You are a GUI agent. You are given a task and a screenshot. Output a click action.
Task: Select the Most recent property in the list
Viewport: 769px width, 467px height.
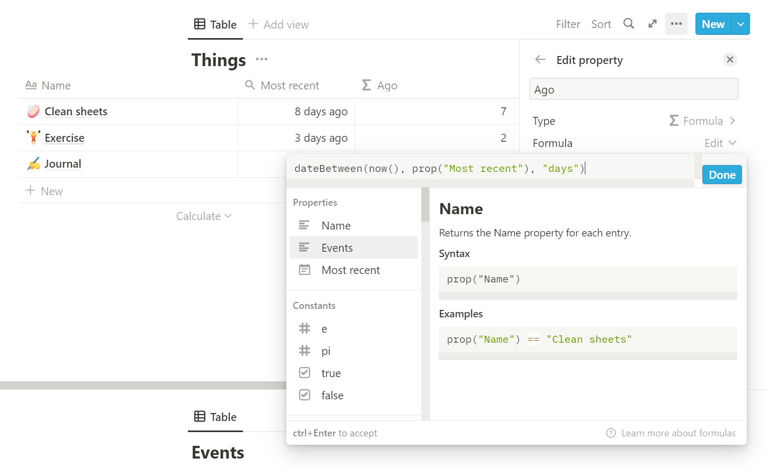(x=354, y=270)
